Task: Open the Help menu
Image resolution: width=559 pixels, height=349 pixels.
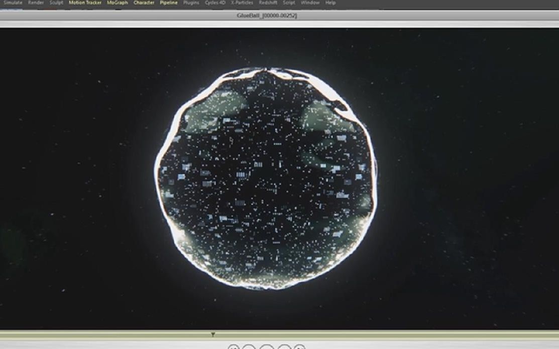Action: [330, 3]
